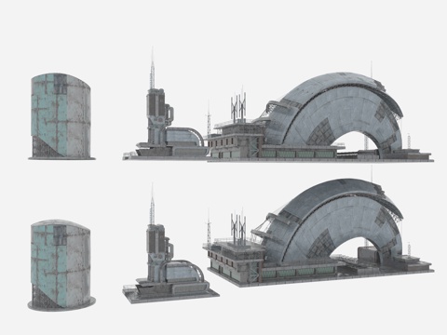This screenshot has height=335, width=447.
Task: Select the lower cylindrical tank on round base
Action: click(61, 264)
